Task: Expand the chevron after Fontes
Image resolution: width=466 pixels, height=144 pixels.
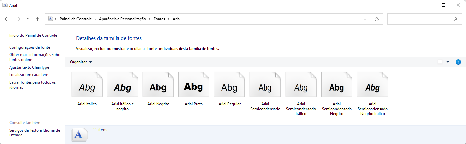Action: coord(169,19)
